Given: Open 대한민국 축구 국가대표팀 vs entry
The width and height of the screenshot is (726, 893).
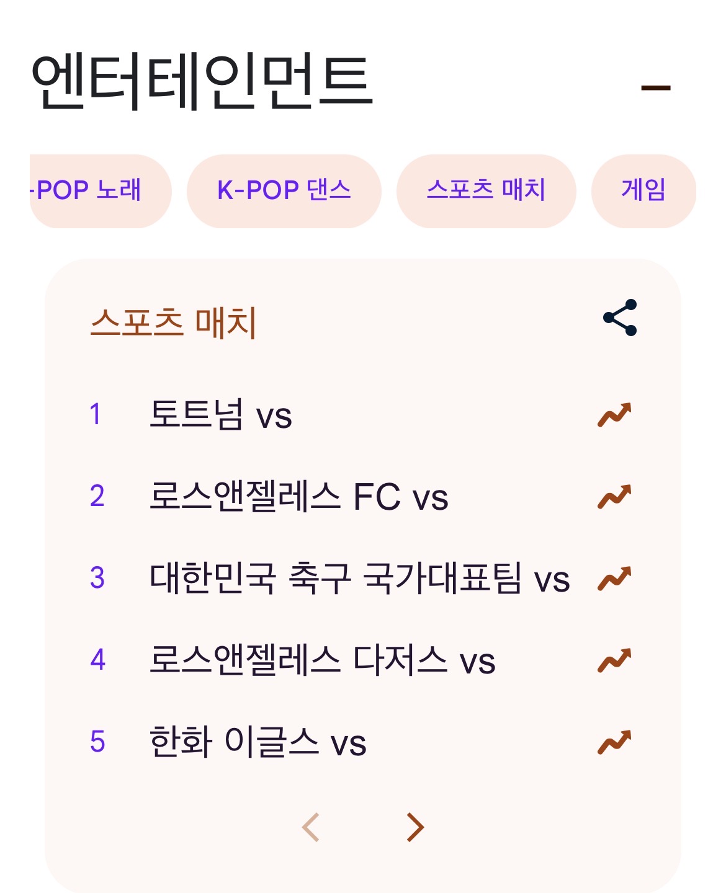Looking at the screenshot, I should pyautogui.click(x=359, y=579).
